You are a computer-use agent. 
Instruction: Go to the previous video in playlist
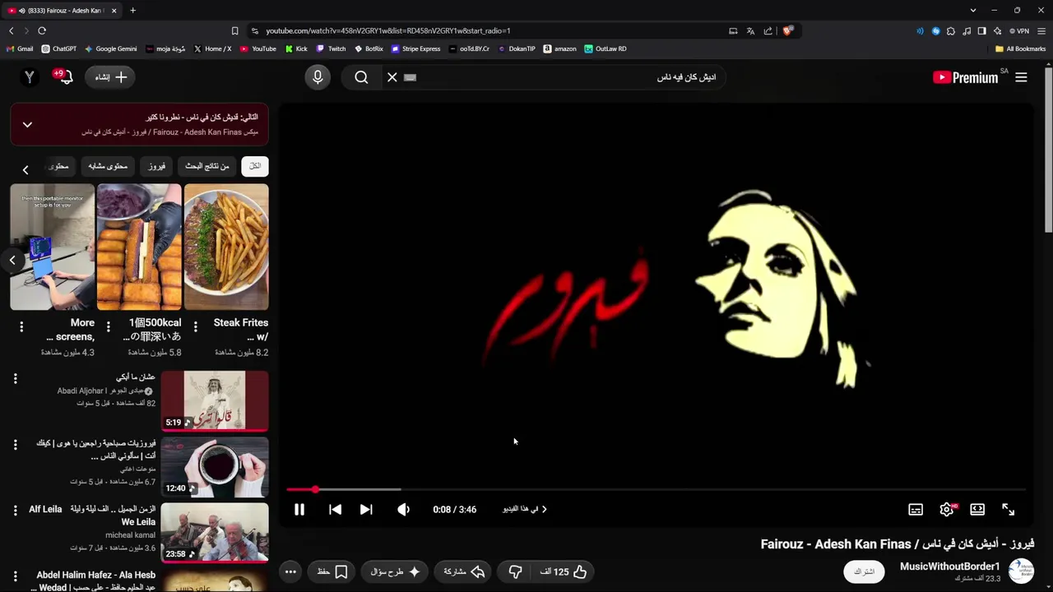coord(335,510)
